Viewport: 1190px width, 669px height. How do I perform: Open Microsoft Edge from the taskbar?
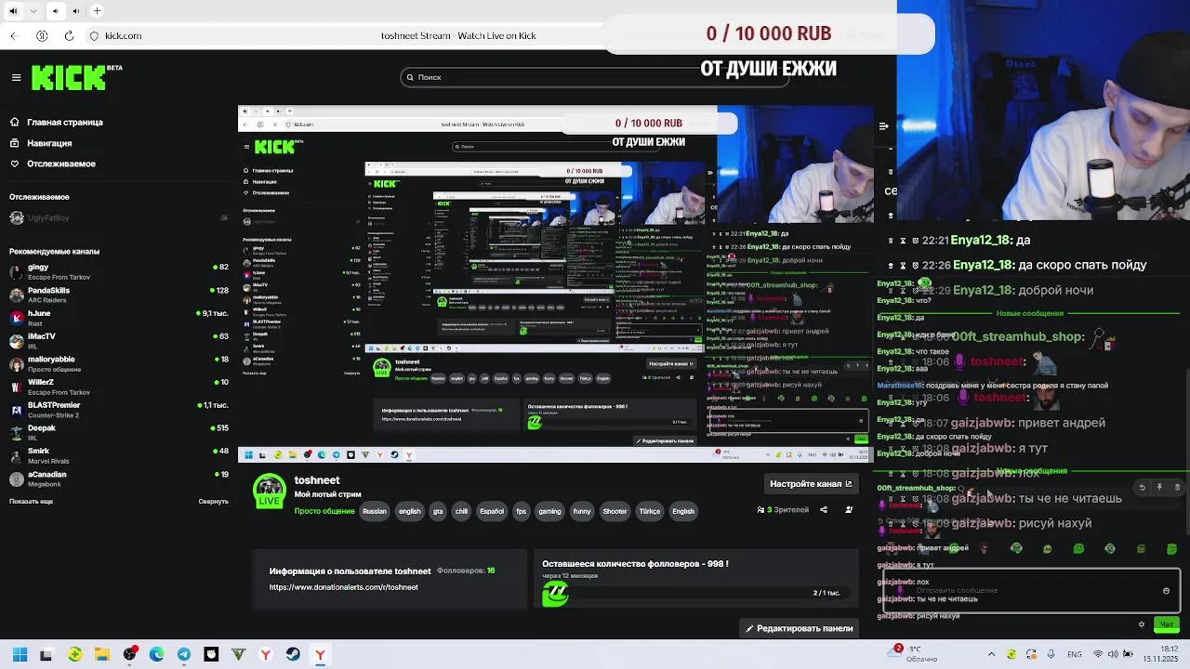[156, 655]
